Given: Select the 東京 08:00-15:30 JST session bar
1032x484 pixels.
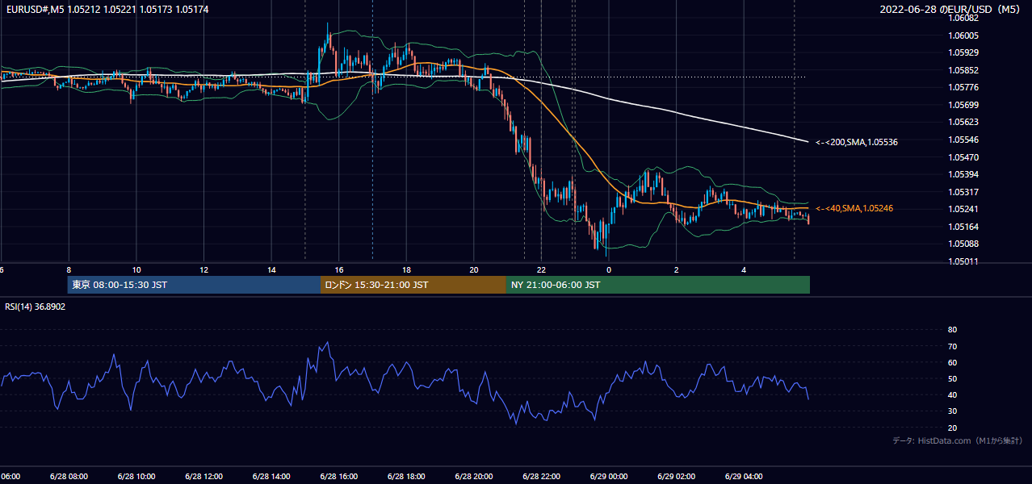Looking at the screenshot, I should tap(194, 285).
